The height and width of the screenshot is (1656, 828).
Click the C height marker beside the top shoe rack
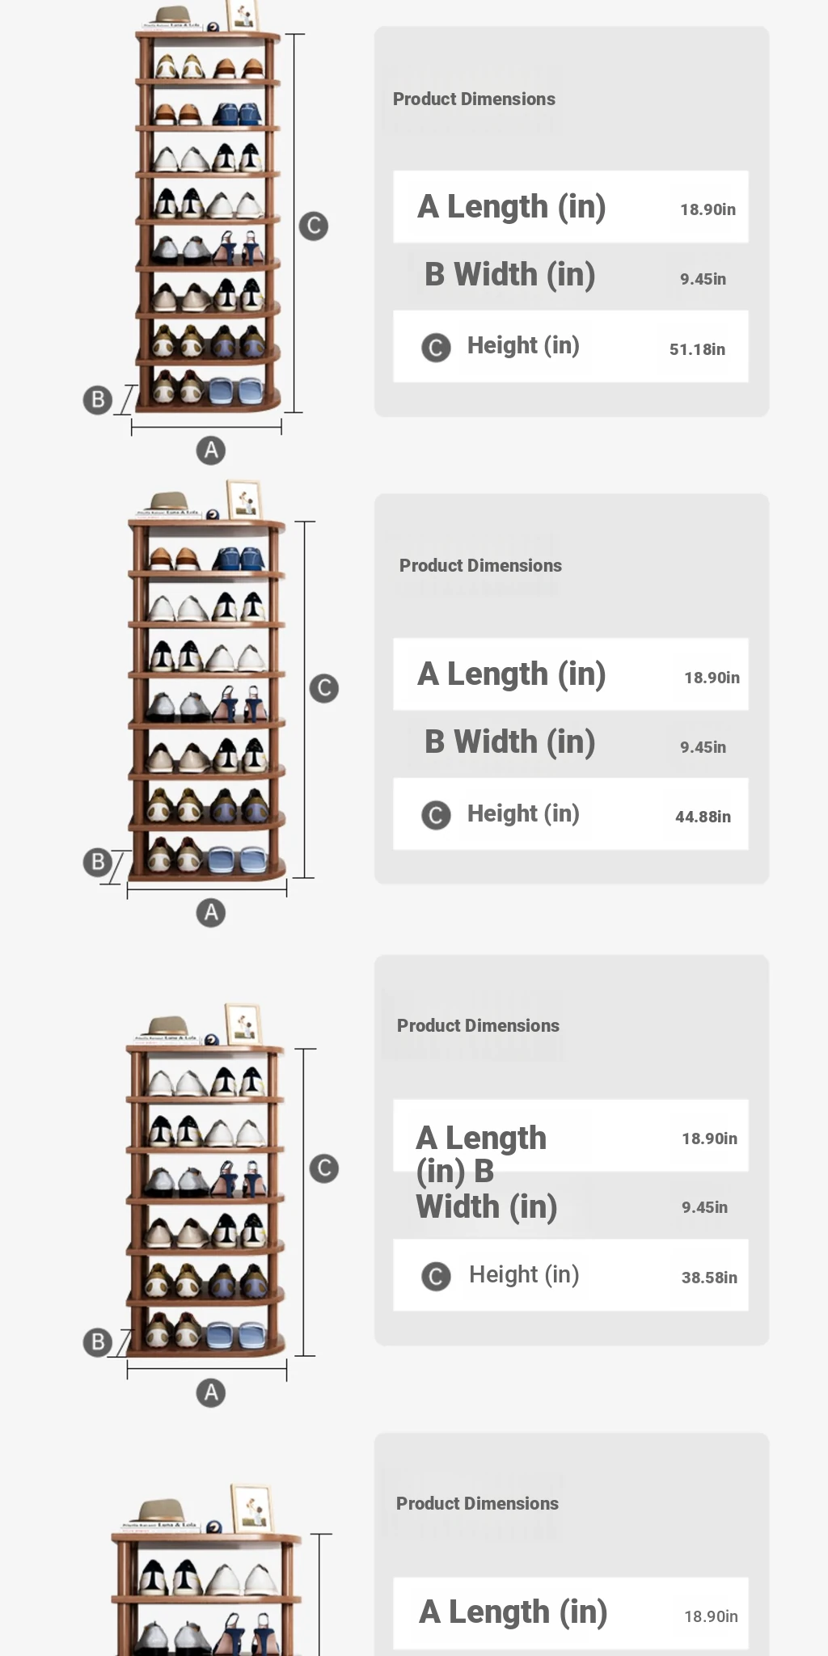coord(314,226)
